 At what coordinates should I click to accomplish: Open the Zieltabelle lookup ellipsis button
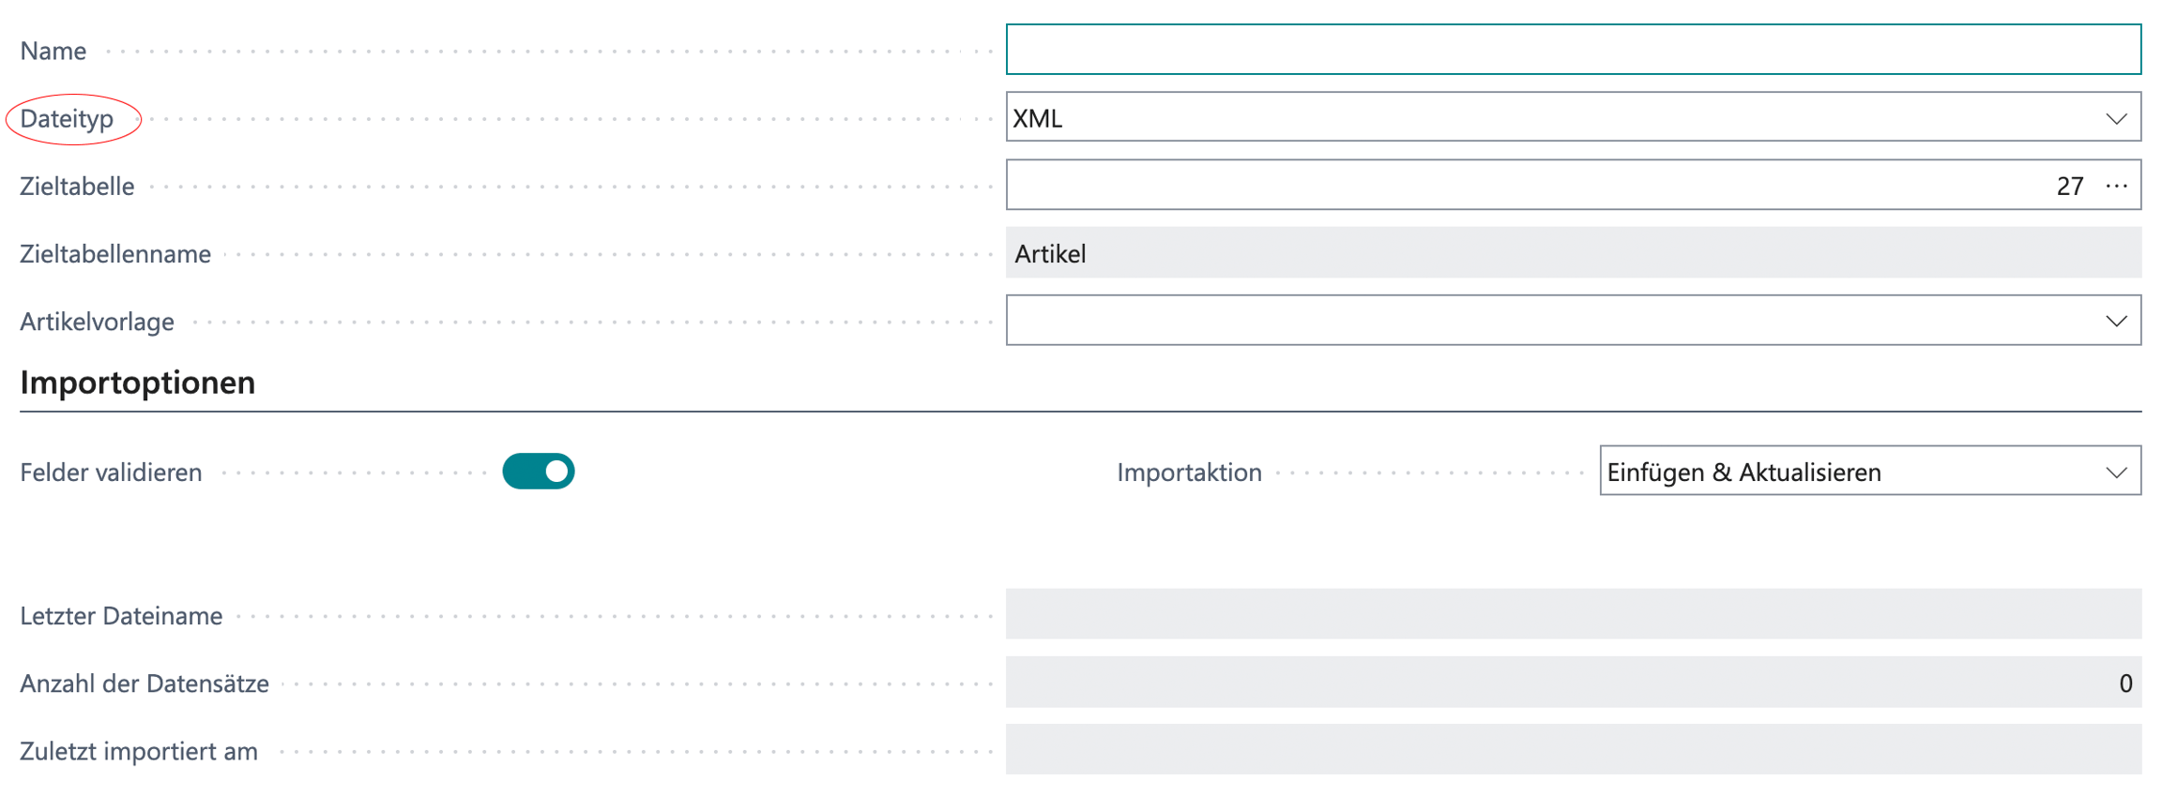(x=2116, y=186)
